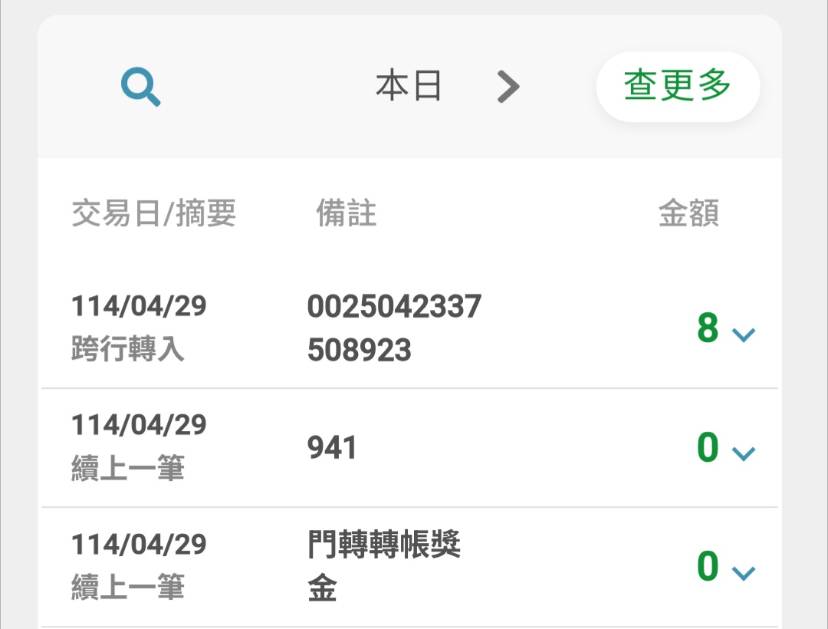Select the amount 0 in the 門轉轉帳獎金 row
The height and width of the screenshot is (629, 828).
pyautogui.click(x=707, y=567)
